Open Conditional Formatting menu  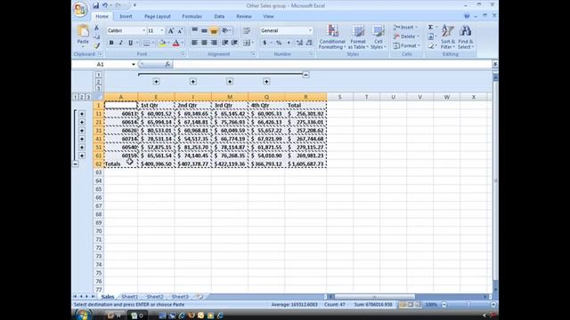click(332, 37)
